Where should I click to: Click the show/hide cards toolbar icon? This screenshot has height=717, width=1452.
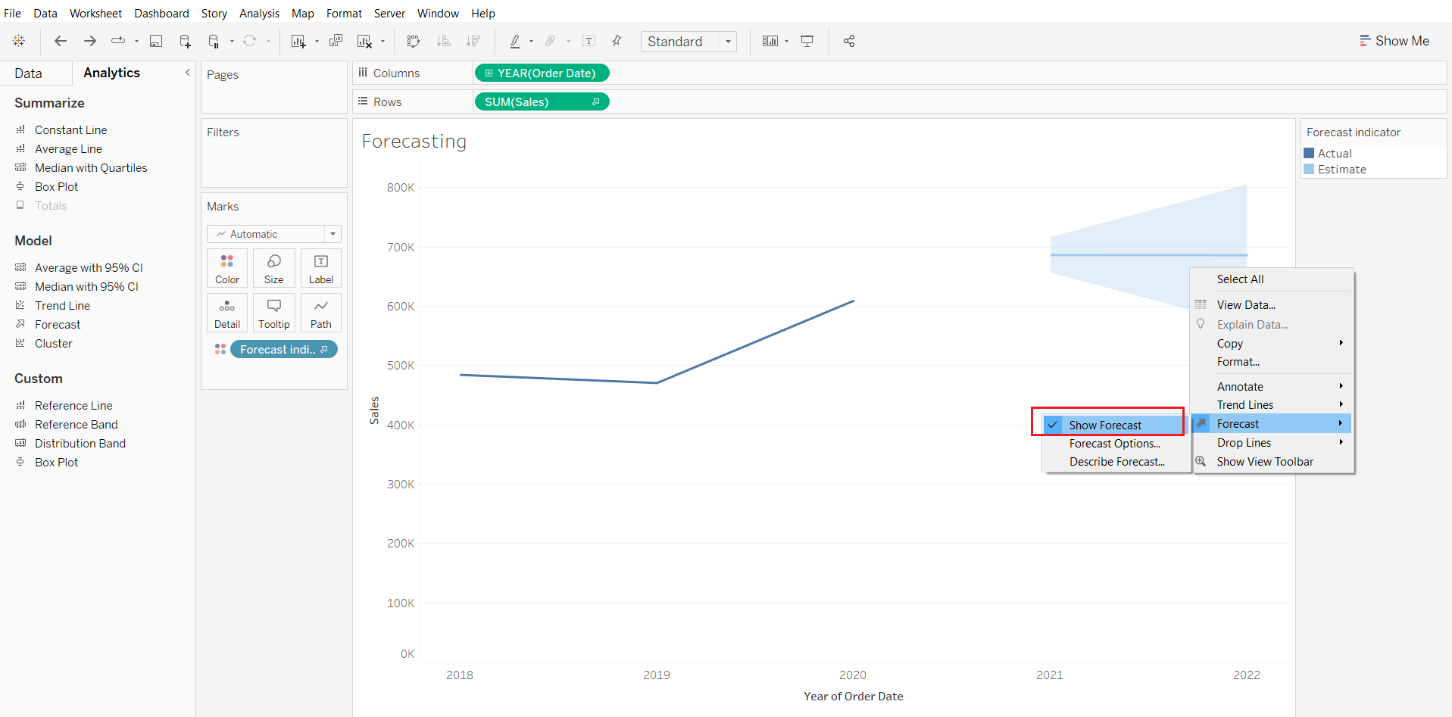click(770, 41)
